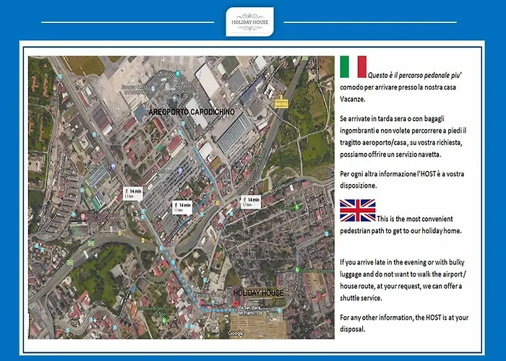Select the rightmost 14 min walking route label
This screenshot has height=361, width=506.
[251, 201]
